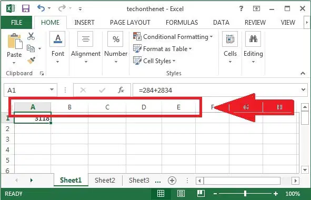Open Ribbon Display Options icon
The height and width of the screenshot is (200, 311).
pos(256,8)
